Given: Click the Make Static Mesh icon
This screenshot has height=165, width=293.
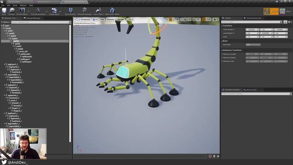Looking at the screenshot, I should (x=112, y=11).
